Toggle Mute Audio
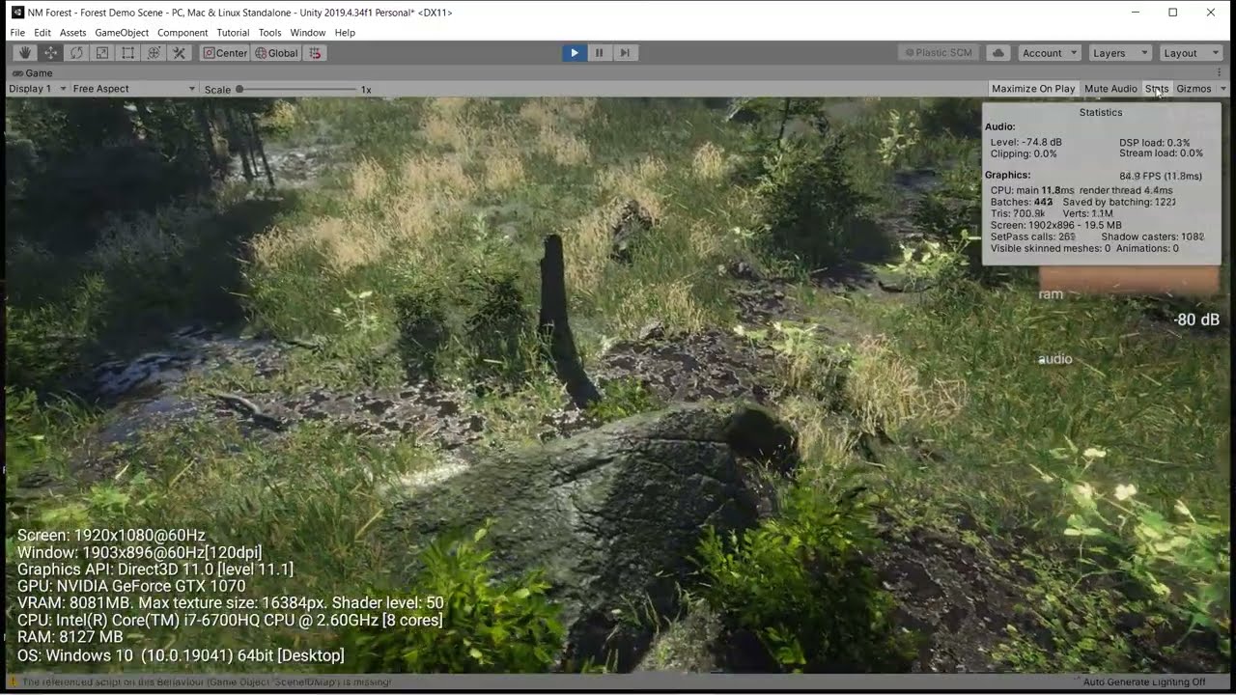1236x695 pixels. click(1110, 89)
